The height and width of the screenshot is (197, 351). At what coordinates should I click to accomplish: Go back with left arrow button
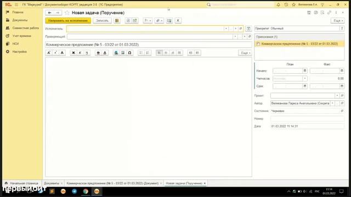50,13
